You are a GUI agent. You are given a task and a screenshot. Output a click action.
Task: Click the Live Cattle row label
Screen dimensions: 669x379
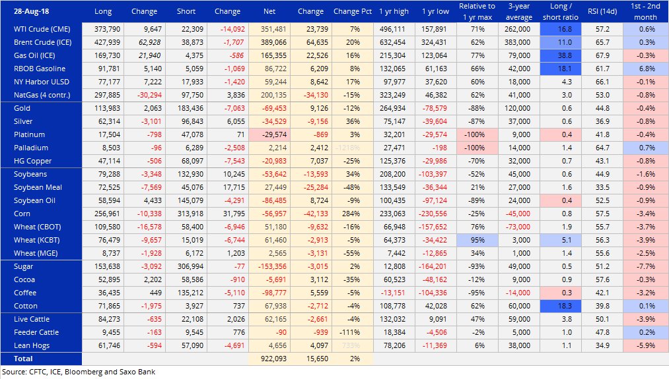[x=31, y=319]
